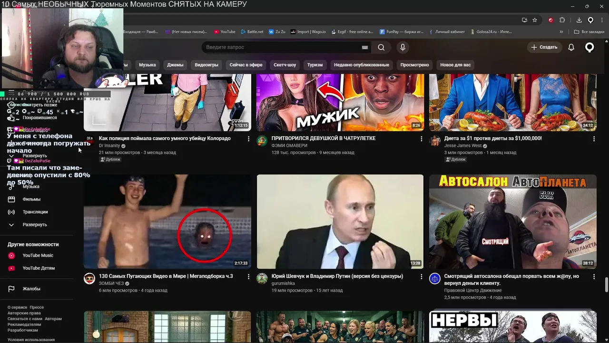Click the Создать button
The height and width of the screenshot is (343, 609).
tap(544, 47)
